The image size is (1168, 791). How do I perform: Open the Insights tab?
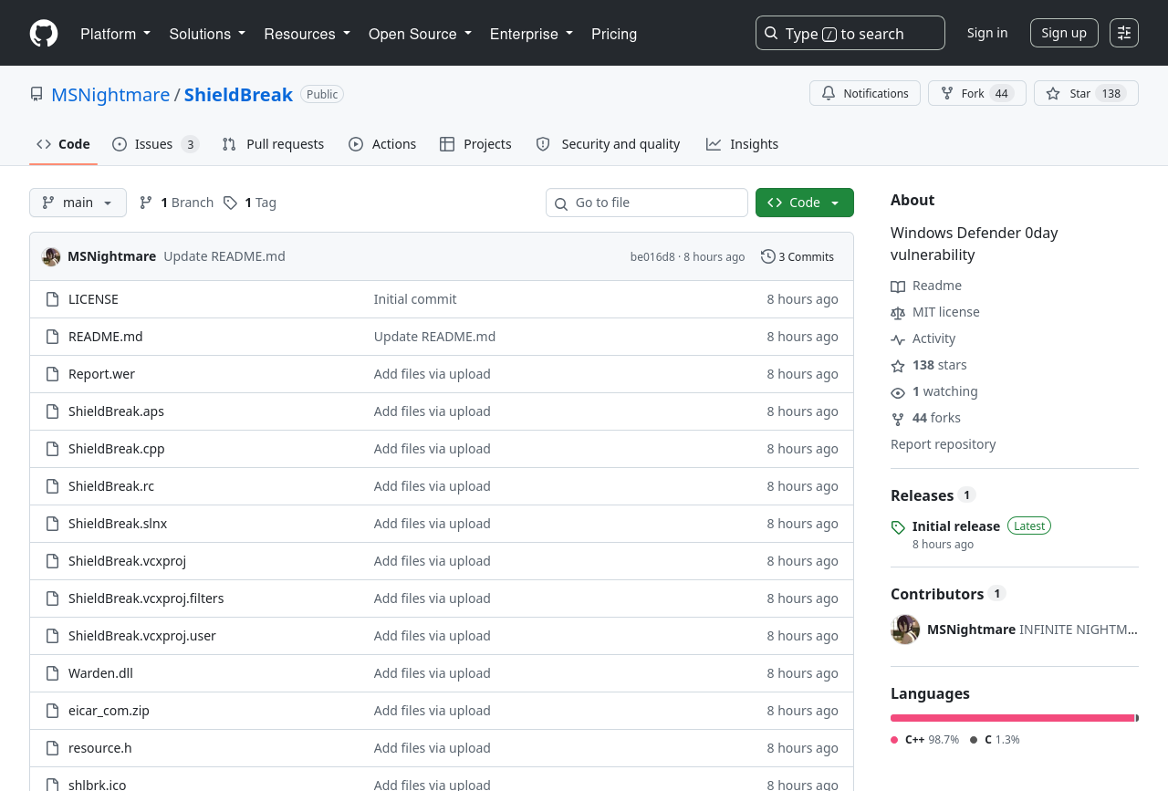click(742, 144)
